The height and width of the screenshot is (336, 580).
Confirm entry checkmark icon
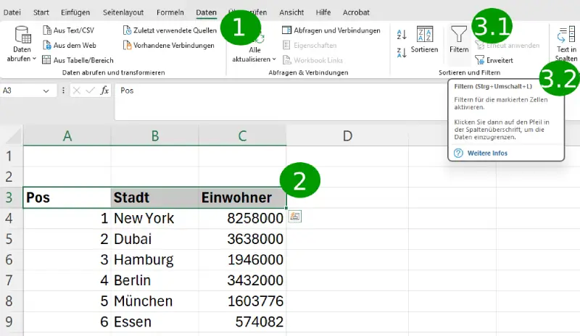[90, 91]
